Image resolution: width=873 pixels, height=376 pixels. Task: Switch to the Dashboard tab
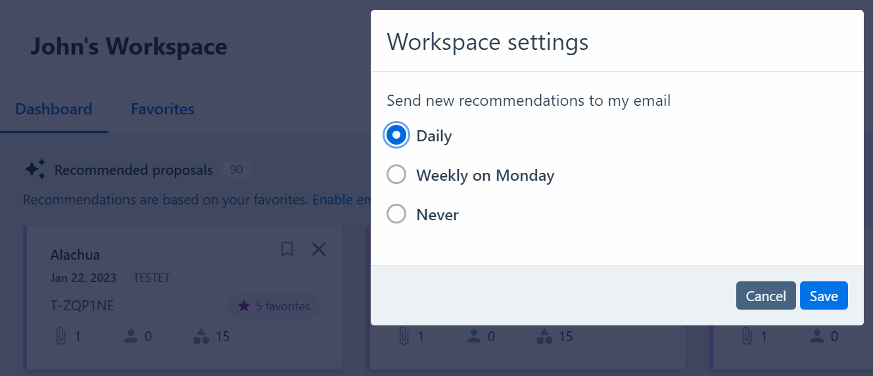coord(54,109)
